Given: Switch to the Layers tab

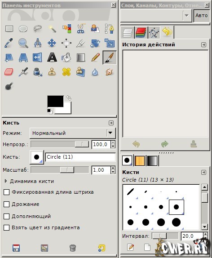Looking at the screenshot, I should (128, 32).
